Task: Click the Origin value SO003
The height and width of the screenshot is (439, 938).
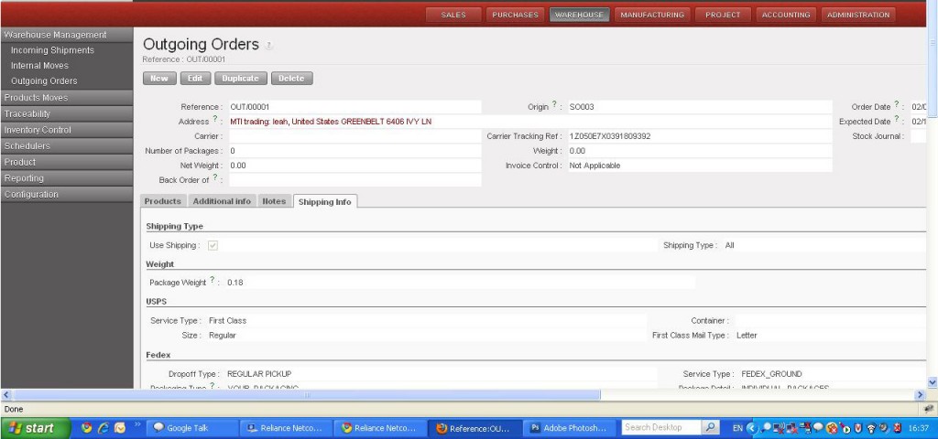Action: pos(581,107)
